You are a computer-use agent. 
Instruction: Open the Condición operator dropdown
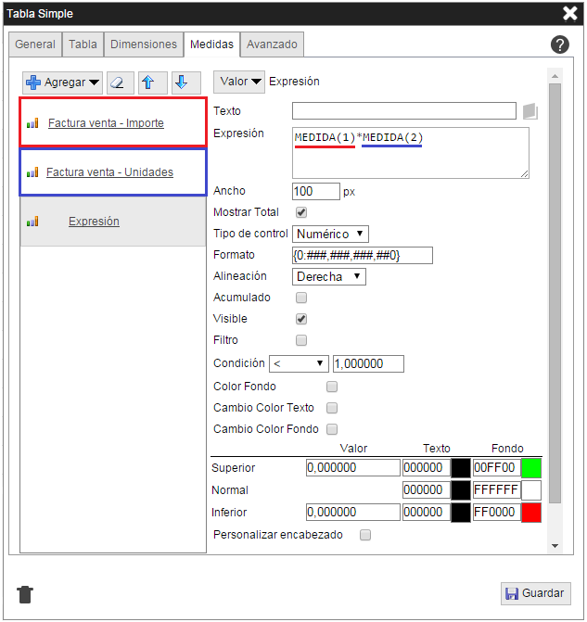tap(298, 363)
